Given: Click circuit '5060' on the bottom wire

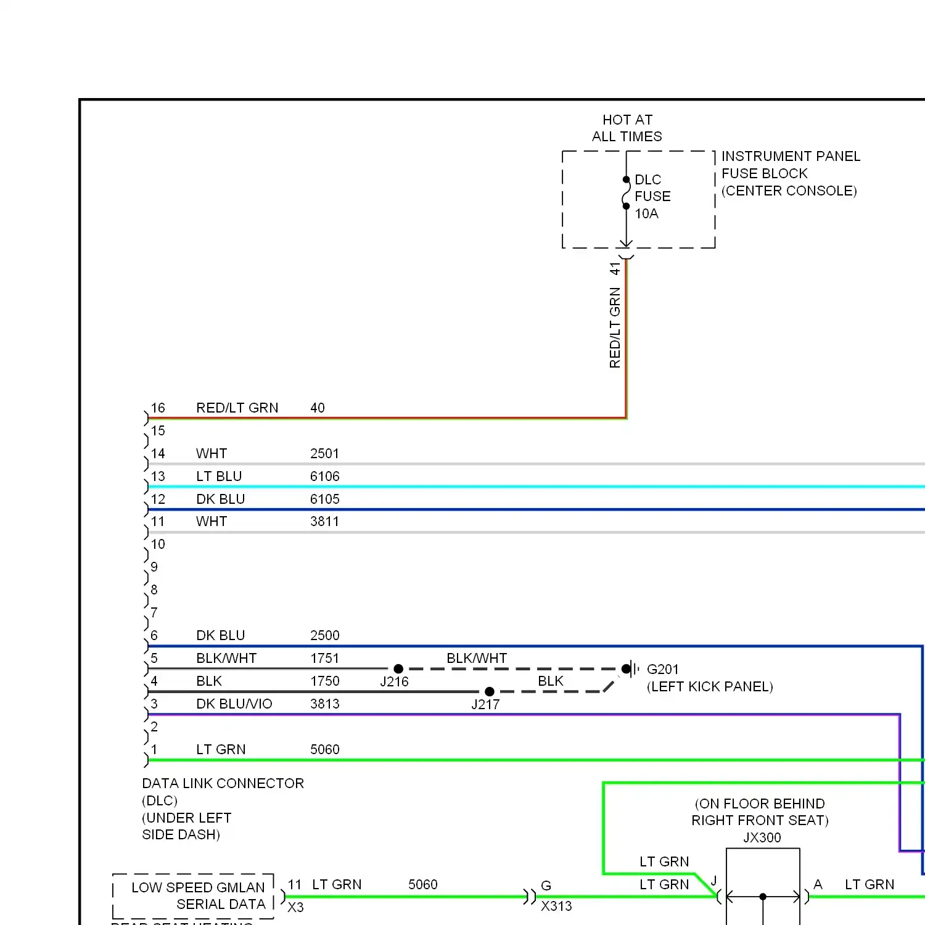Looking at the screenshot, I should 422,884.
